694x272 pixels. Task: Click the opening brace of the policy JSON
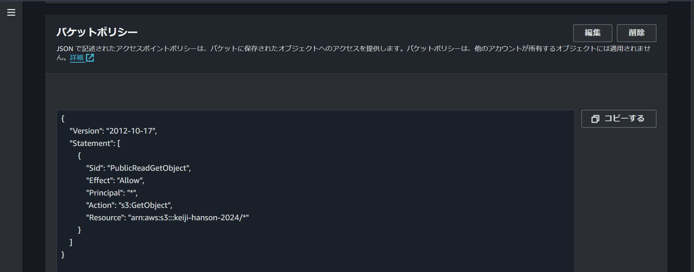(x=64, y=118)
